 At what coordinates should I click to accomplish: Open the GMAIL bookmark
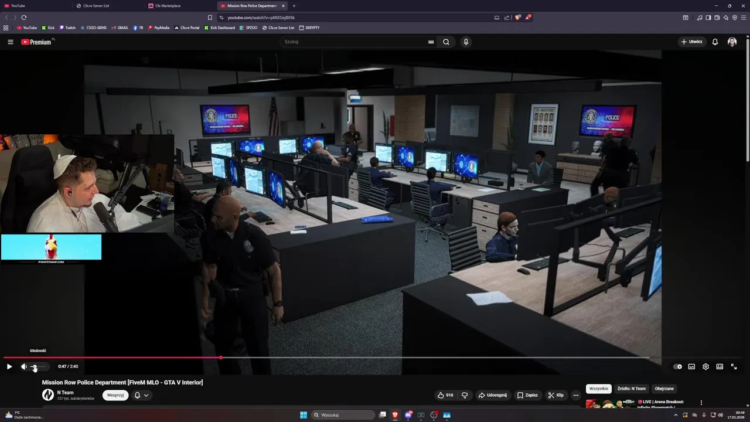[120, 28]
